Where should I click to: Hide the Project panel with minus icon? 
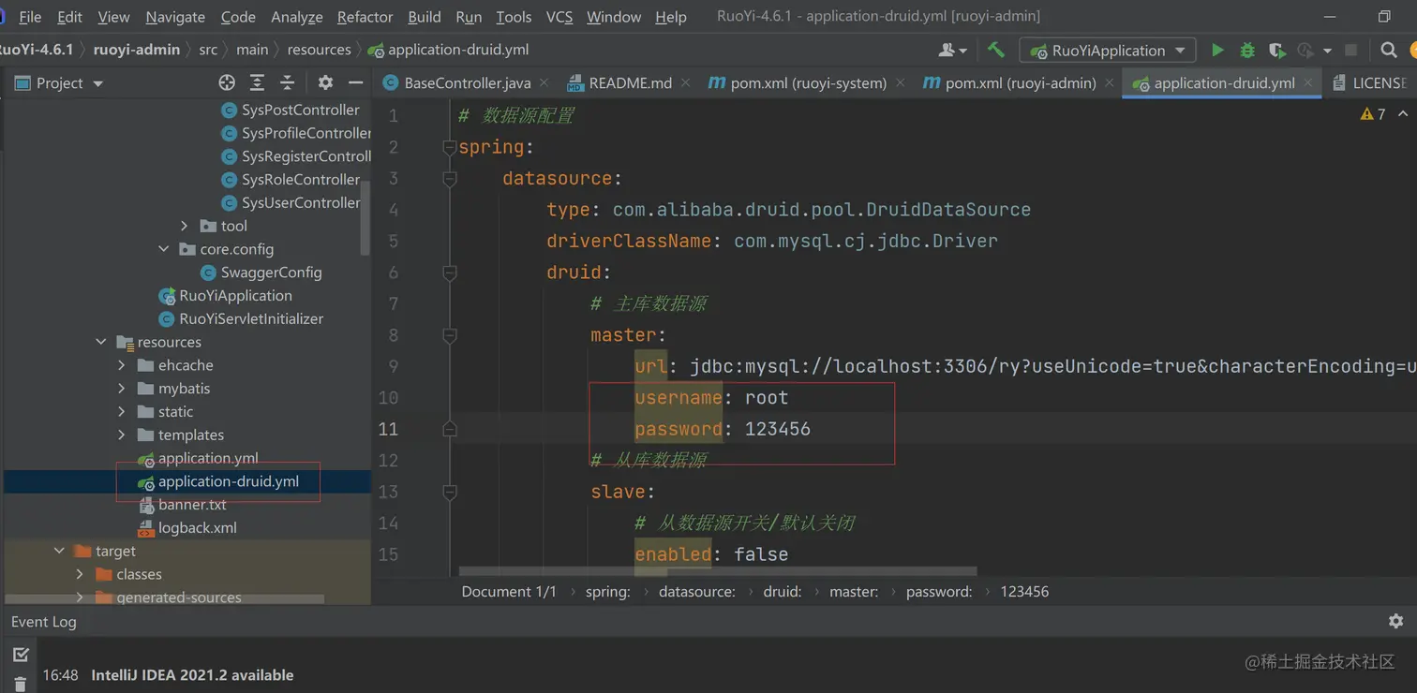[355, 82]
